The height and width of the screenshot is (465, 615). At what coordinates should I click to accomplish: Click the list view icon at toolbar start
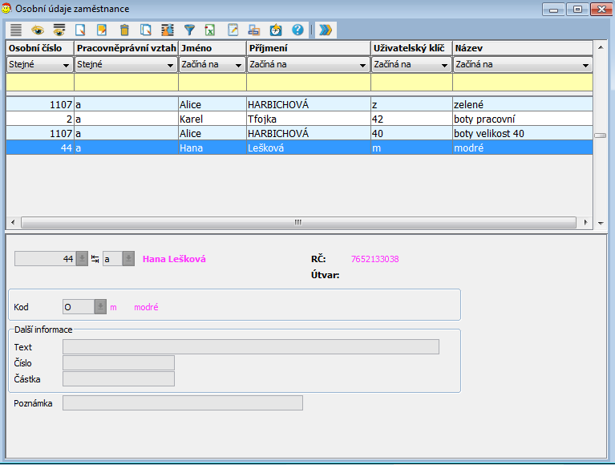point(16,30)
